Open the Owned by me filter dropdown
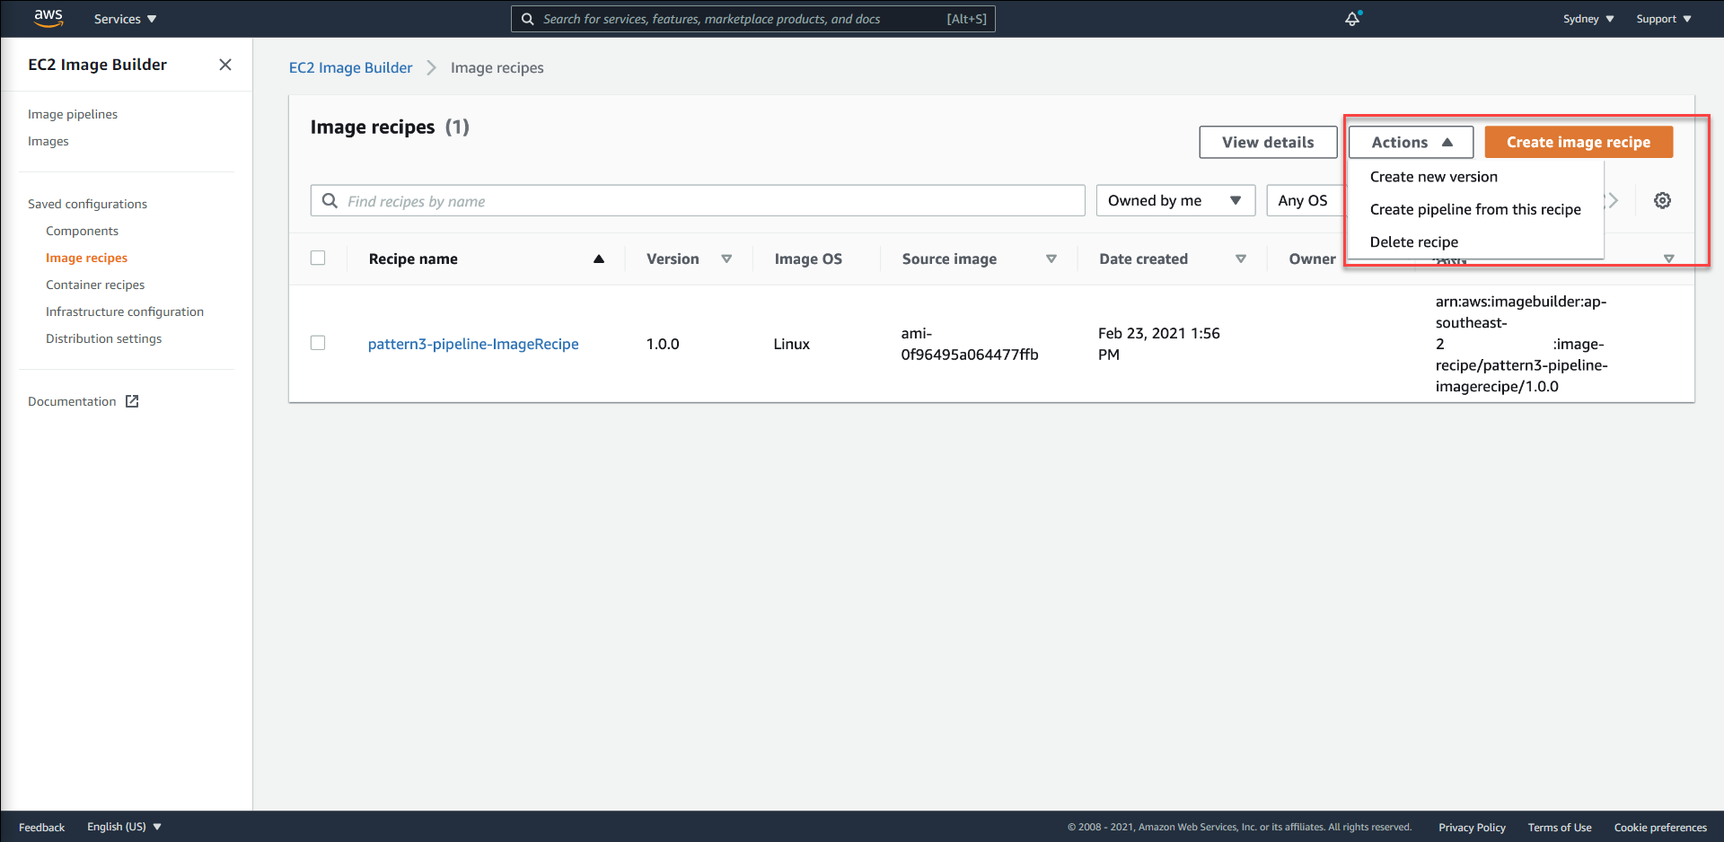1724x842 pixels. pyautogui.click(x=1174, y=200)
